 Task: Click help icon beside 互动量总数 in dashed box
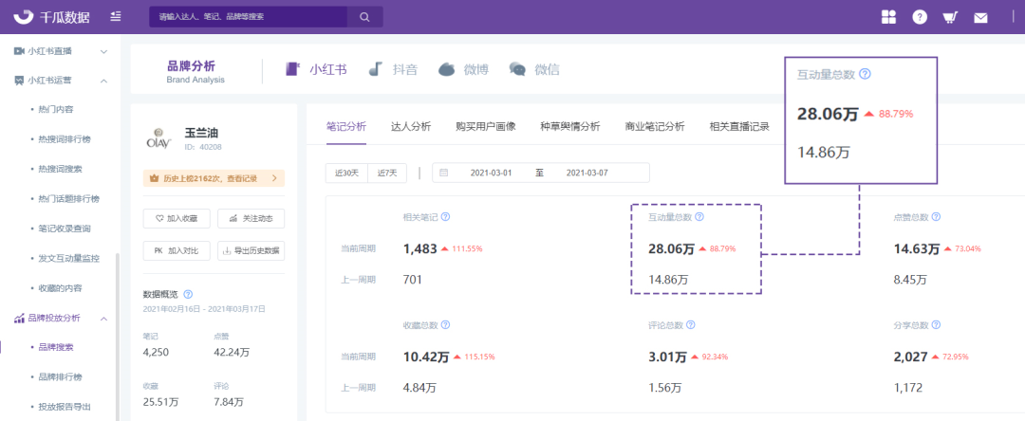tap(699, 217)
